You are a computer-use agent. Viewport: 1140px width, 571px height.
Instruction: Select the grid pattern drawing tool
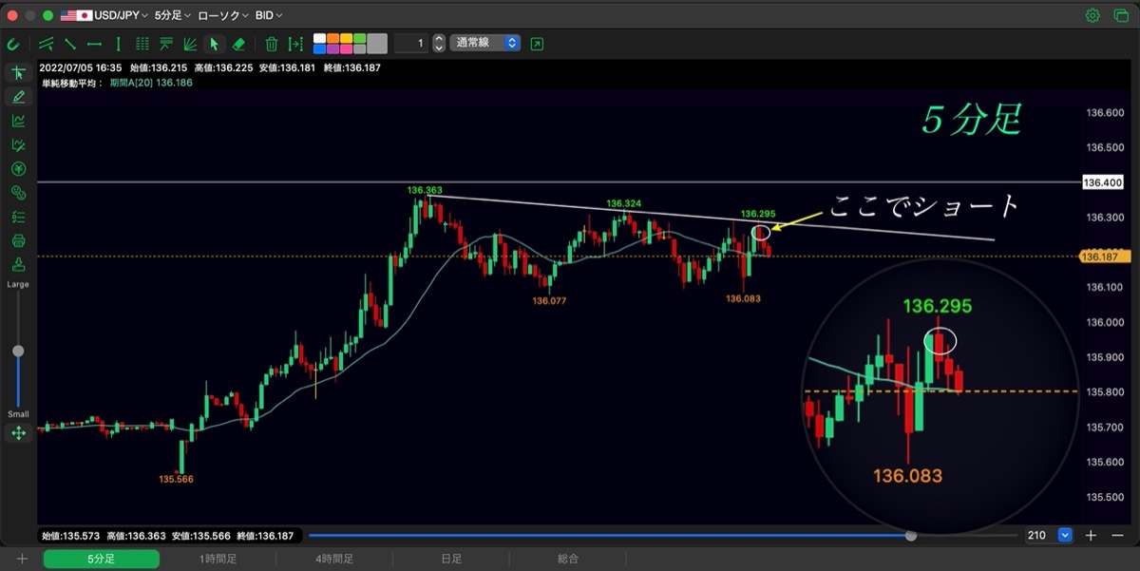(x=142, y=44)
